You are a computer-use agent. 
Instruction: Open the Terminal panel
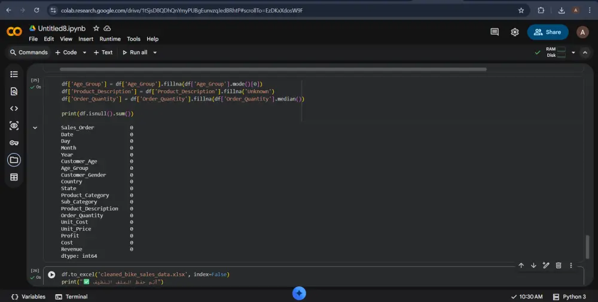pyautogui.click(x=71, y=297)
